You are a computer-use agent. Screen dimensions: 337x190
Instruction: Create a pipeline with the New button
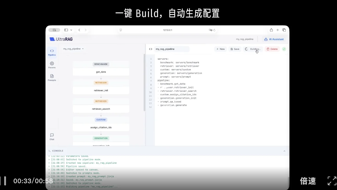click(x=220, y=49)
